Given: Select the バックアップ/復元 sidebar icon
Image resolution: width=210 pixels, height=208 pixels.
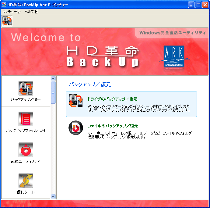Looking at the screenshot, I should tap(26, 88).
